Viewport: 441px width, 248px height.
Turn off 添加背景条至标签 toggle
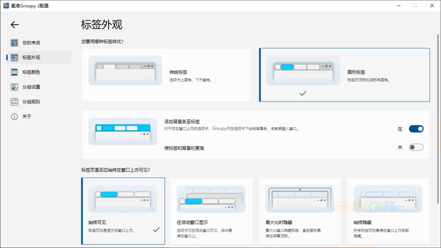[416, 129]
